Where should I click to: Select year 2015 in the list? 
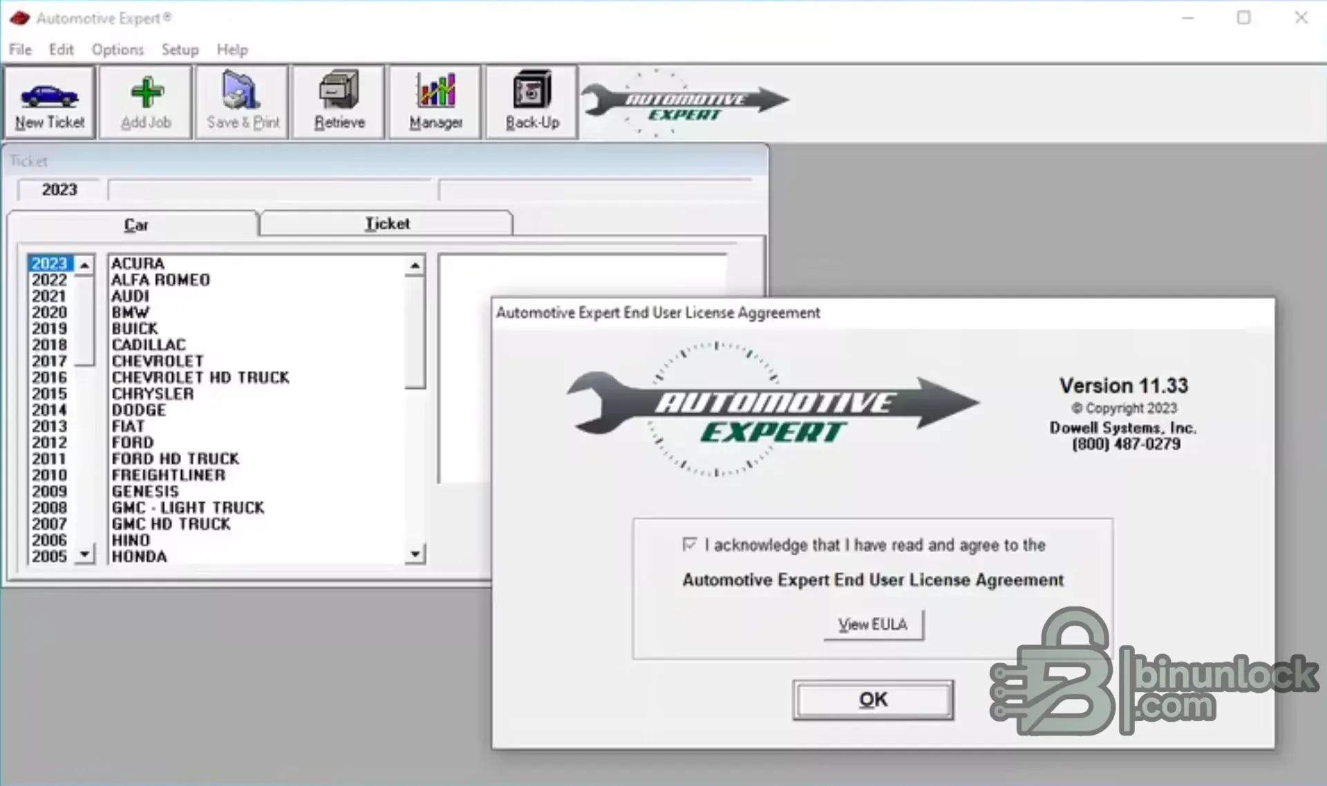50,394
